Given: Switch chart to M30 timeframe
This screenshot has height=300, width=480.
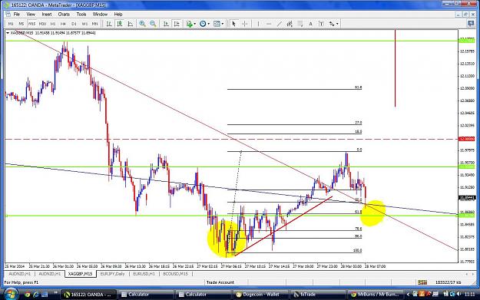Looking at the screenshot, I should click(42, 24).
